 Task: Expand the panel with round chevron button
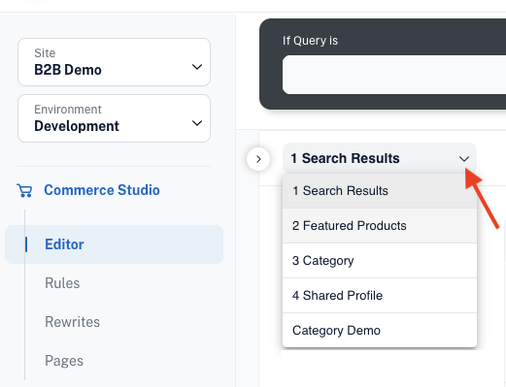click(x=258, y=159)
